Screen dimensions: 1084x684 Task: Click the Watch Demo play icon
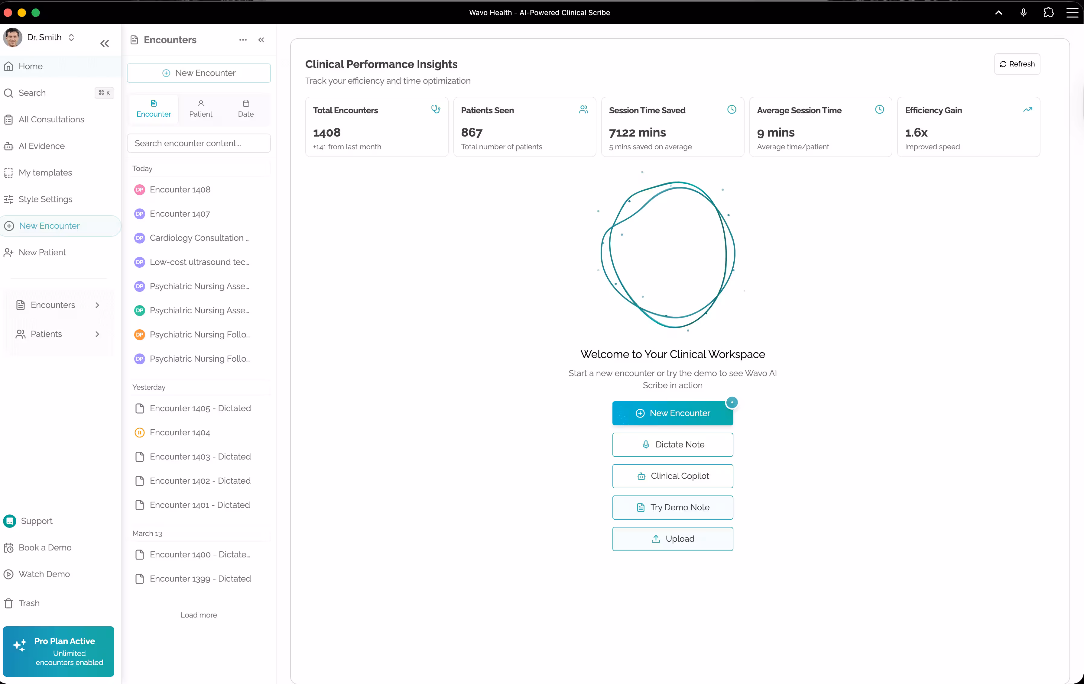[8, 574]
